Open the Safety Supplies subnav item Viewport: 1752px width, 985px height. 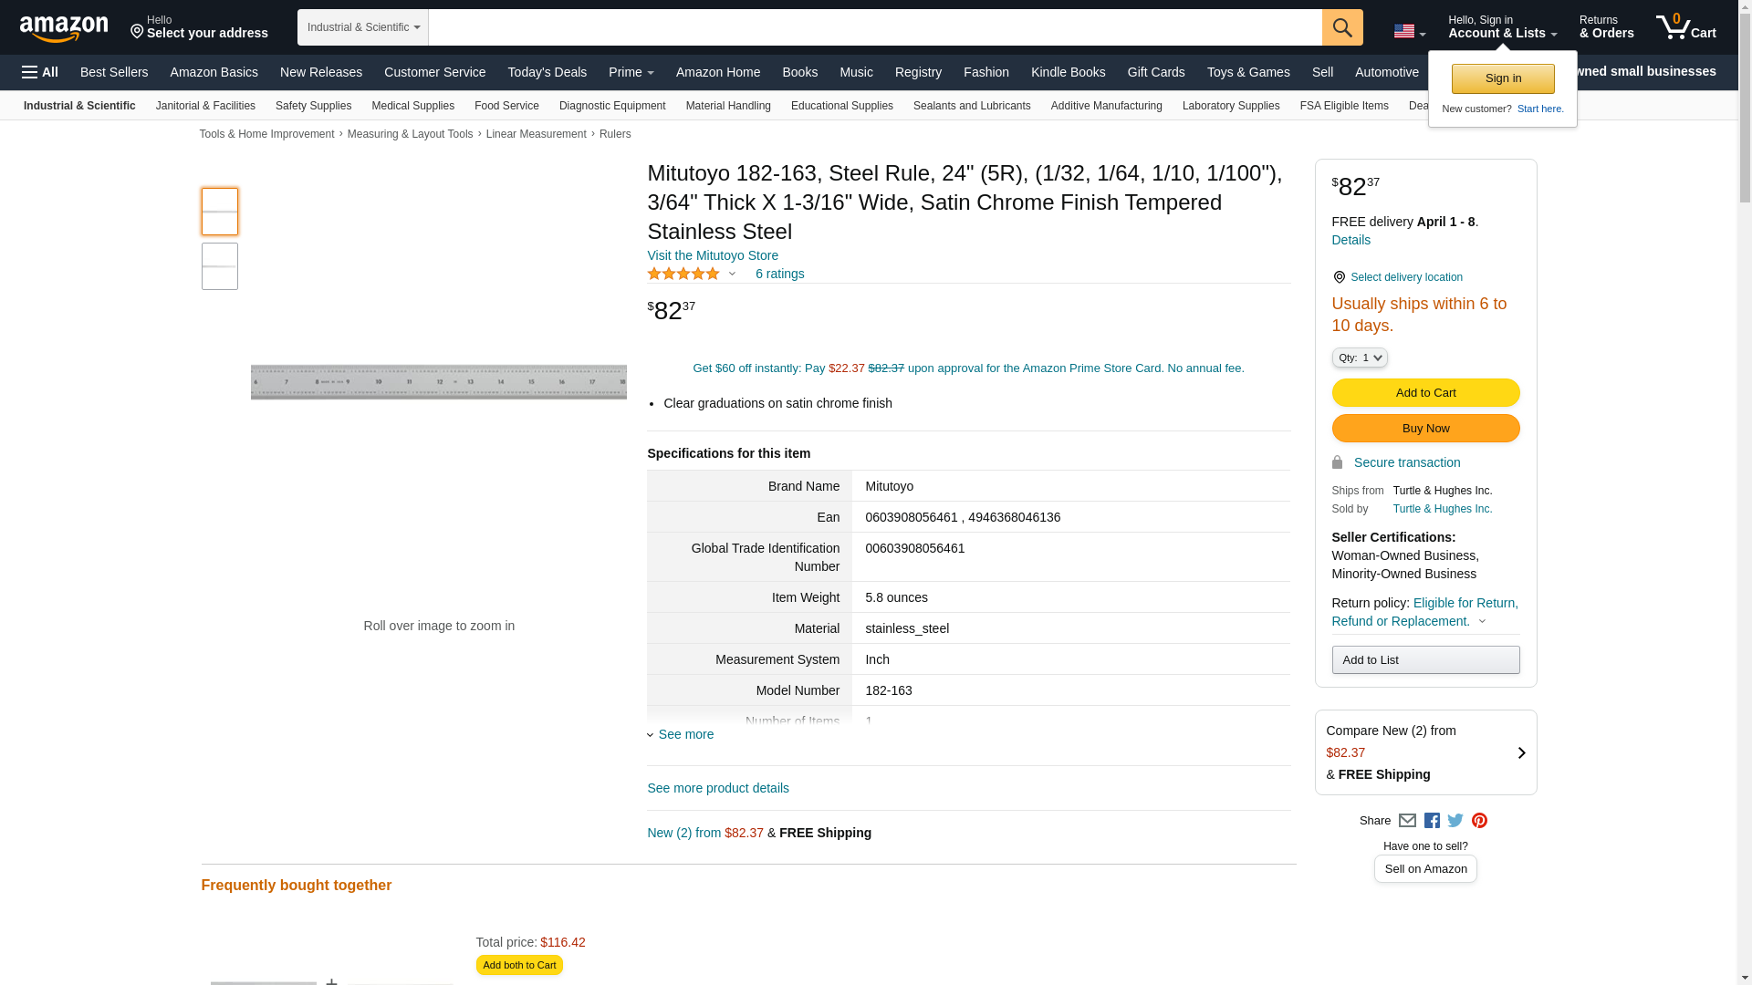click(x=313, y=106)
